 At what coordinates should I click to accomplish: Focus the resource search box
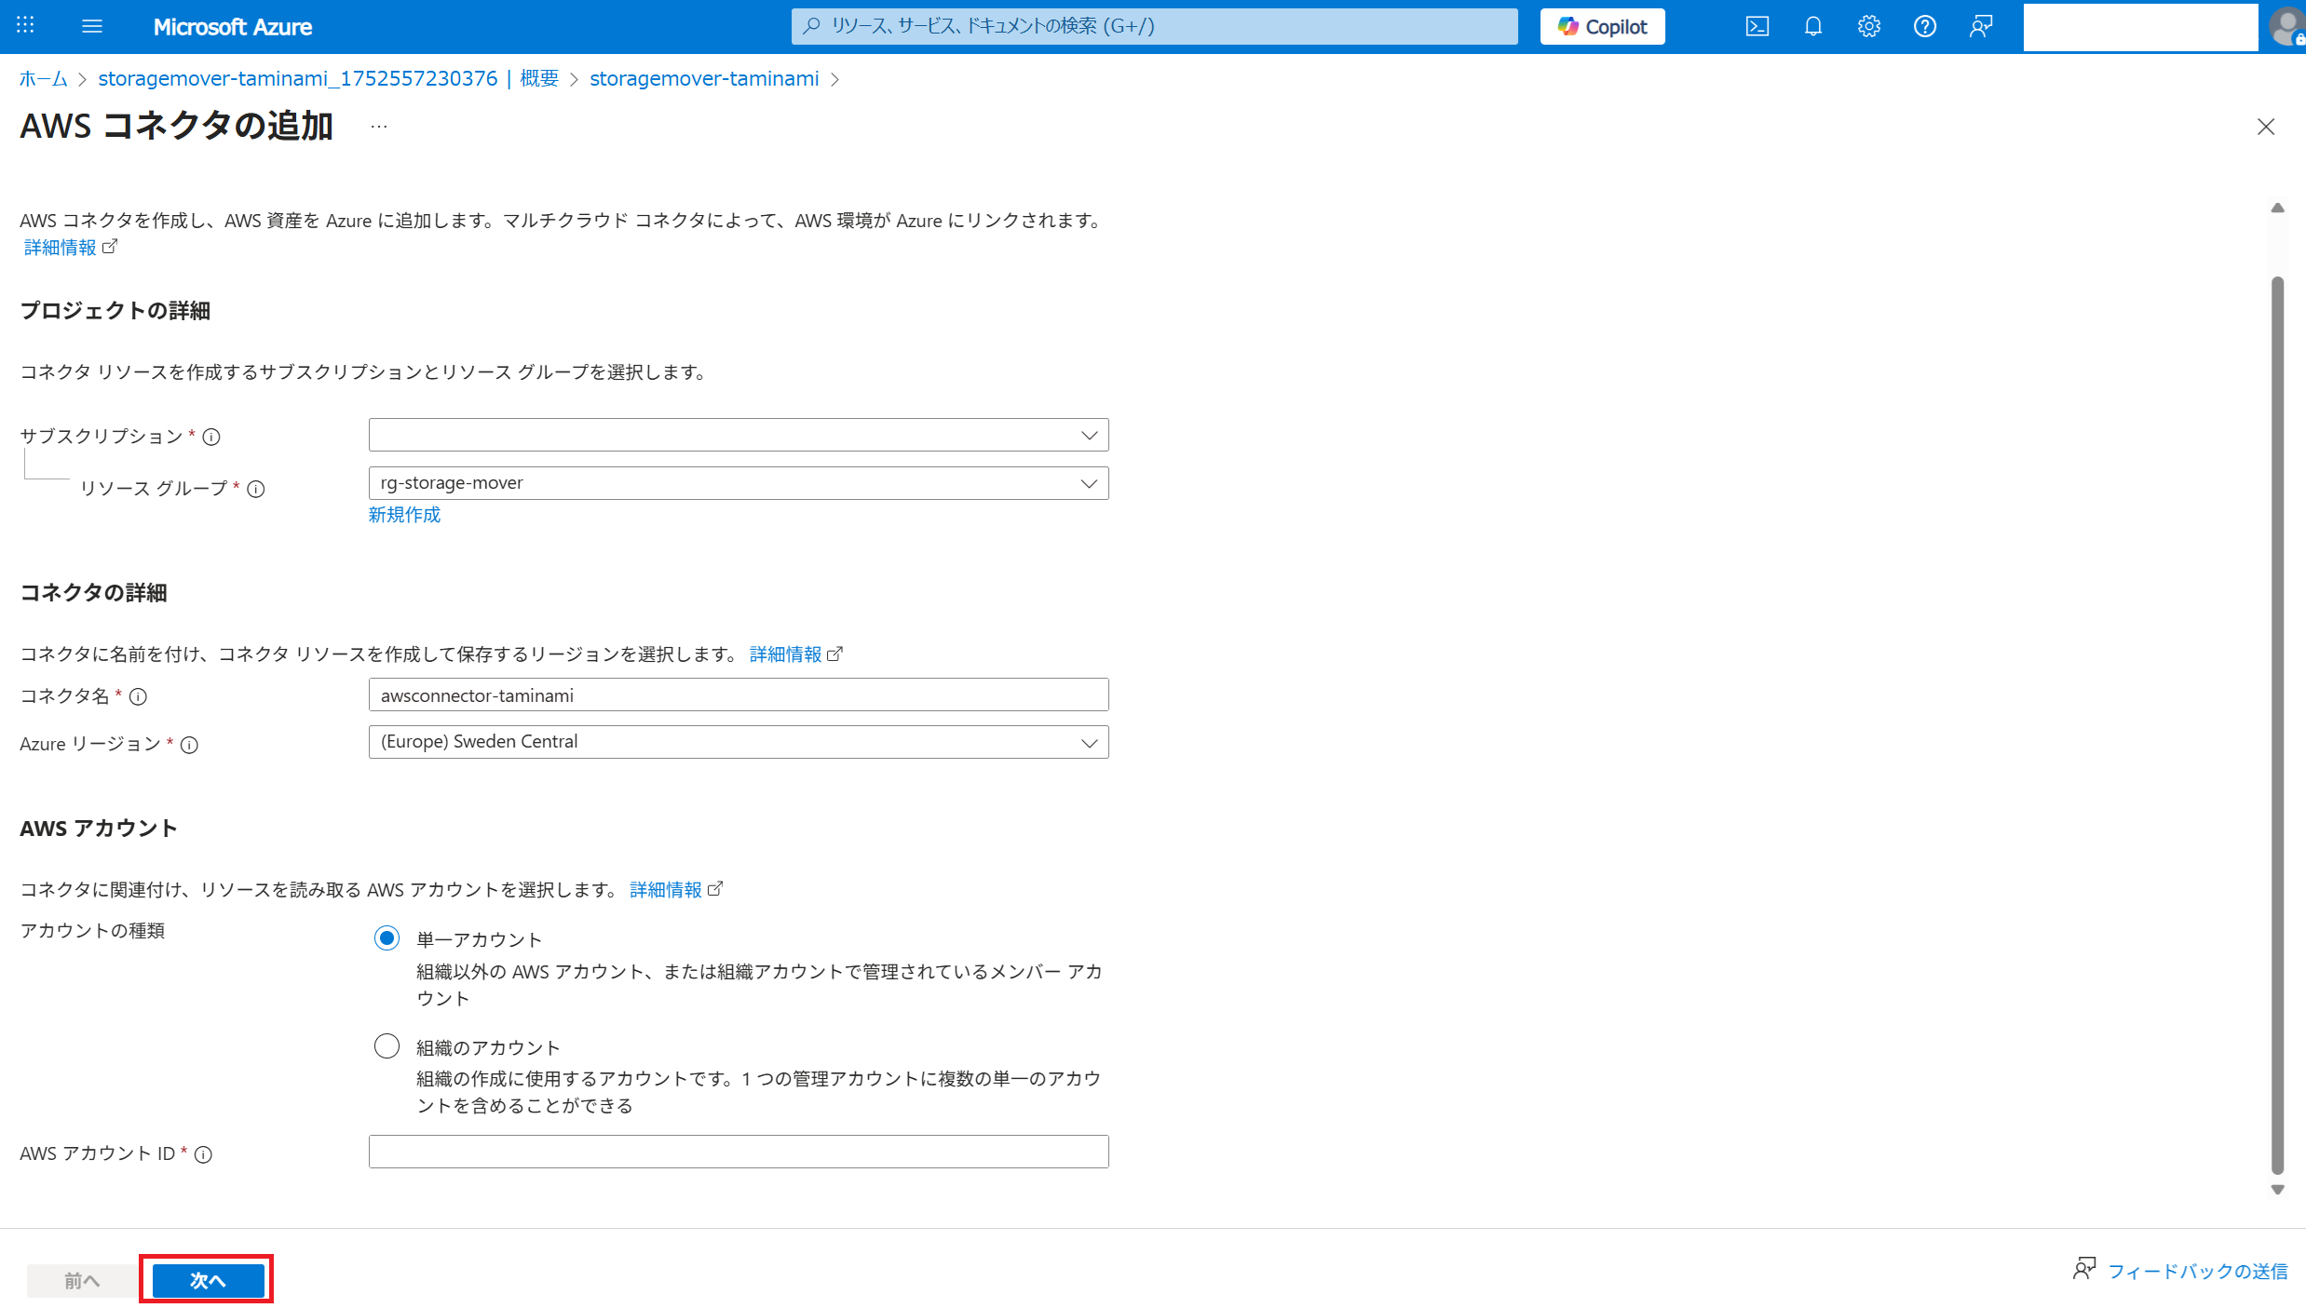1154,26
